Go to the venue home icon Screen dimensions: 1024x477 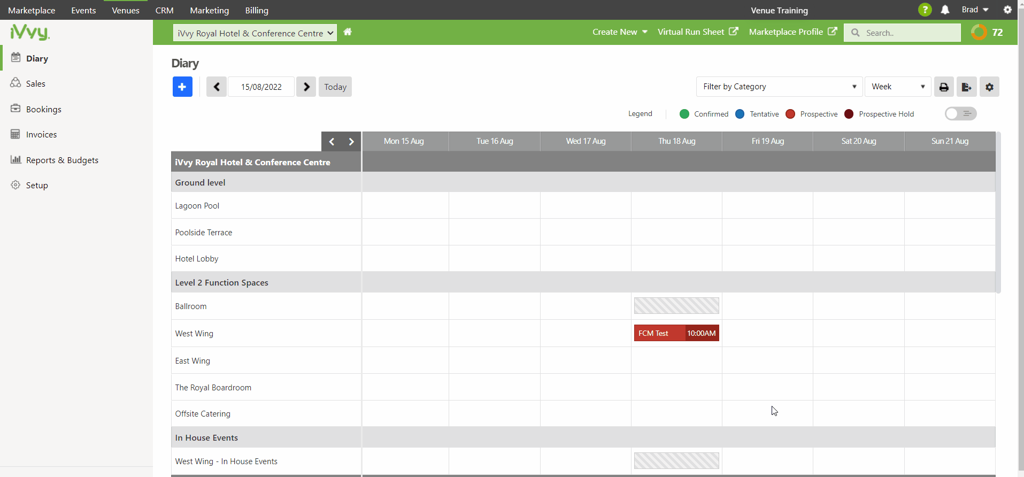click(348, 32)
